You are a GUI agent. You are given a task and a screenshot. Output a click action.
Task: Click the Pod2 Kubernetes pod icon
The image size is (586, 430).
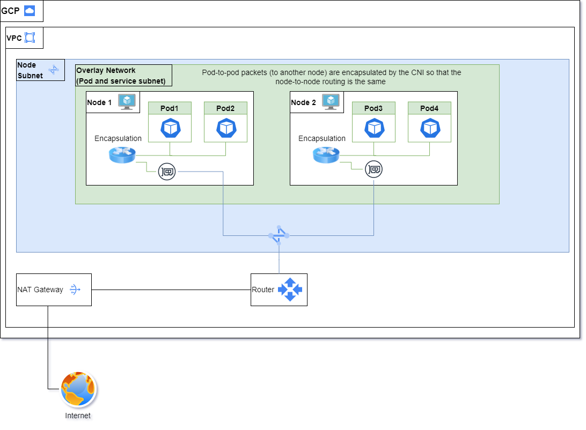pyautogui.click(x=225, y=128)
